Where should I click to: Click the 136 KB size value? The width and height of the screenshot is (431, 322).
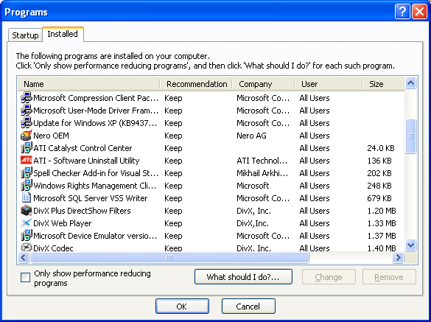point(379,161)
